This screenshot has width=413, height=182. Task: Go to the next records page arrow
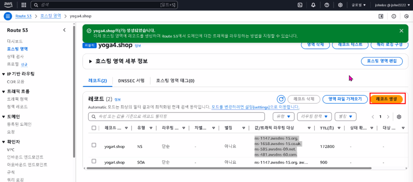coord(388,116)
